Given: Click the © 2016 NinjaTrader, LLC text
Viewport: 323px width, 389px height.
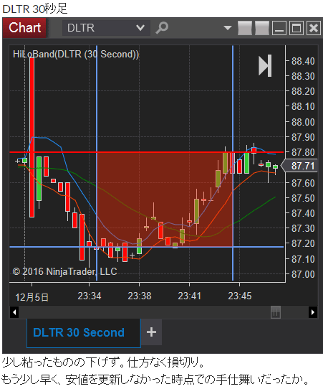Looking at the screenshot, I should click(65, 271).
